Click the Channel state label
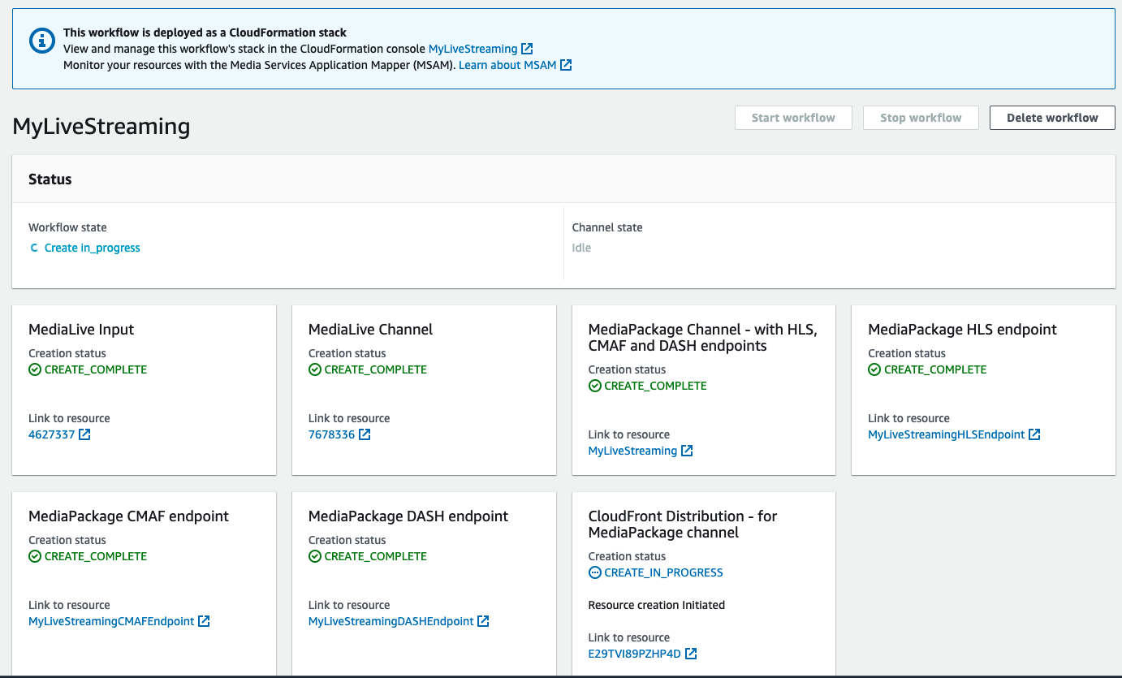The width and height of the screenshot is (1122, 678). click(x=607, y=227)
